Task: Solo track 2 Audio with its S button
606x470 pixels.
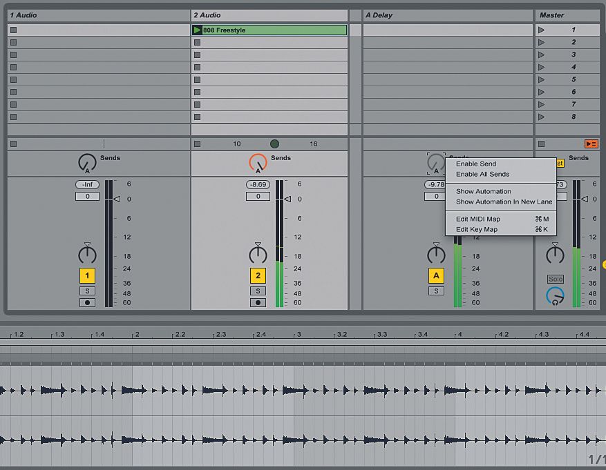Action: 257,290
